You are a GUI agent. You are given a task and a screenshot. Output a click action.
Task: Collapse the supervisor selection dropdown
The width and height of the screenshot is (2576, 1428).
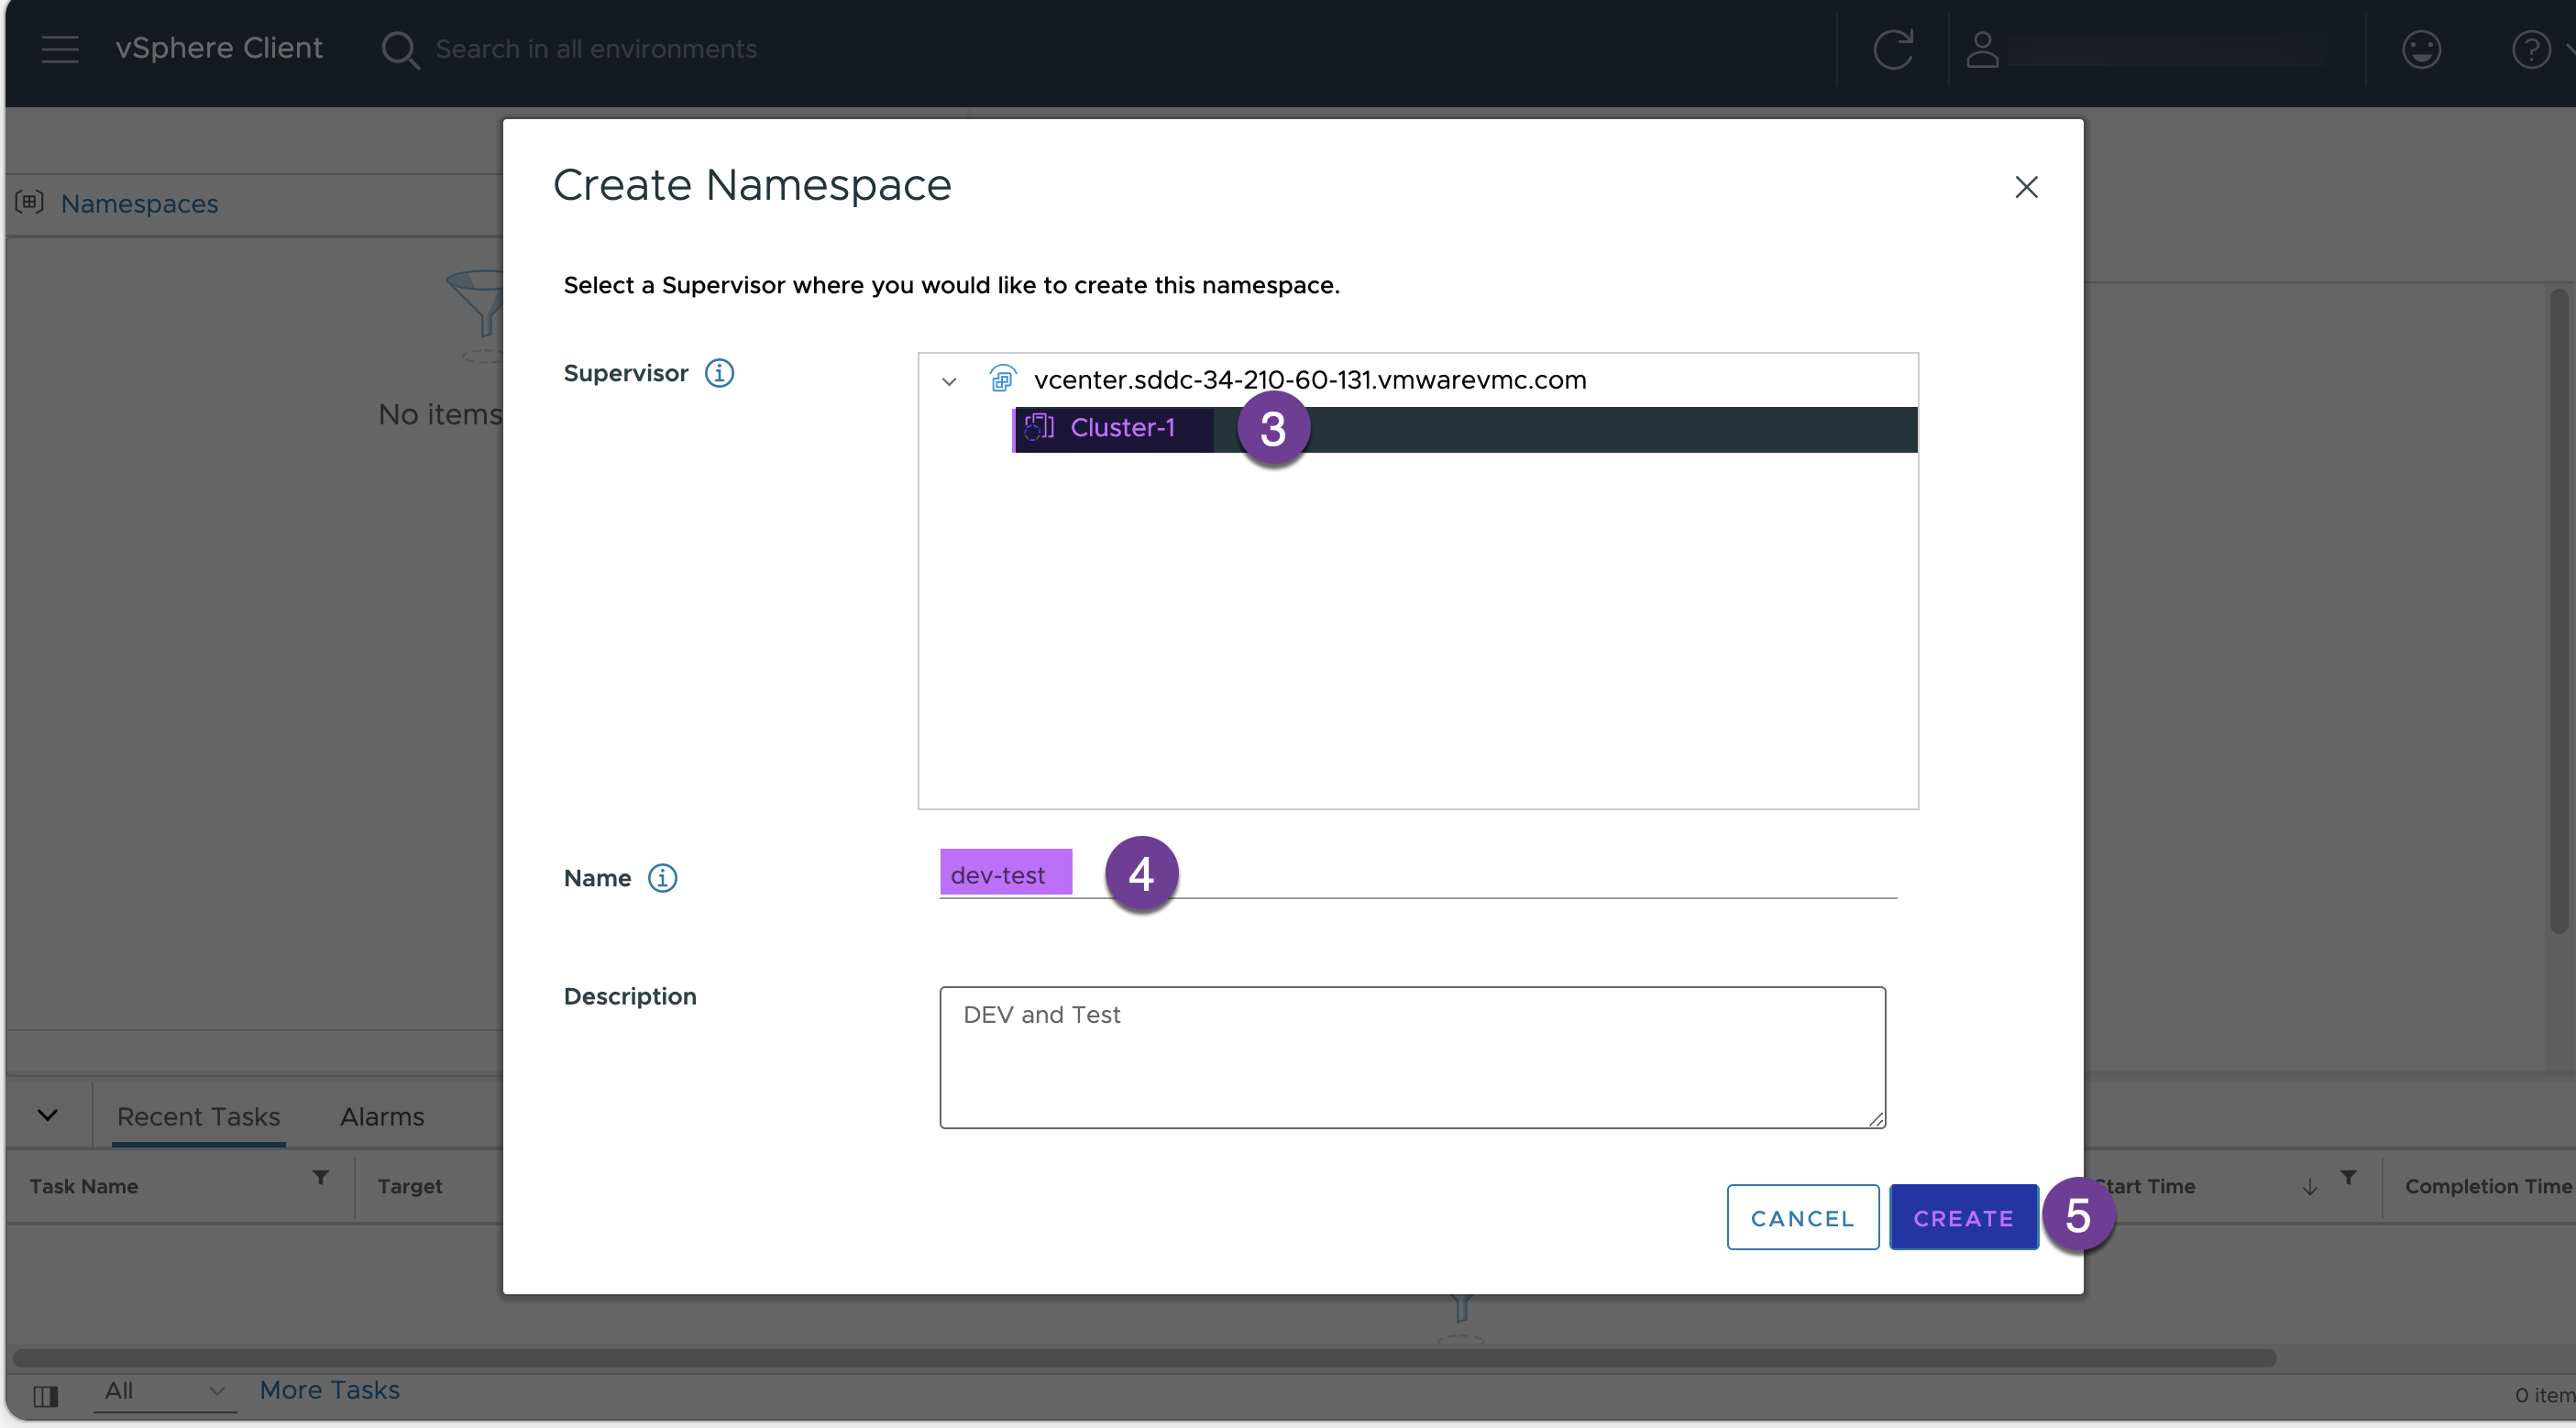tap(952, 379)
